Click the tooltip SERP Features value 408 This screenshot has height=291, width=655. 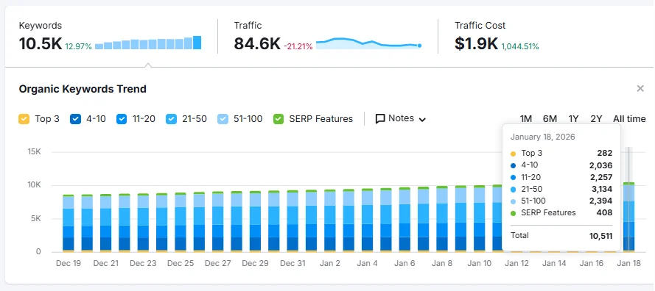(x=604, y=212)
